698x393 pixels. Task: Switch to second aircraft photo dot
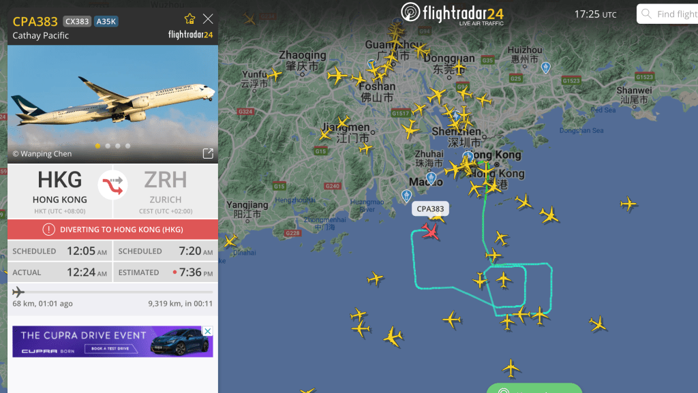click(108, 146)
